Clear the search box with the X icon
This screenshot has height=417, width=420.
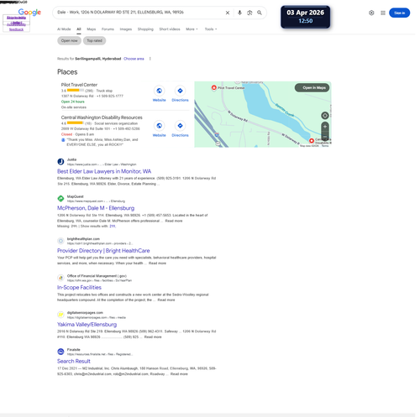[228, 13]
